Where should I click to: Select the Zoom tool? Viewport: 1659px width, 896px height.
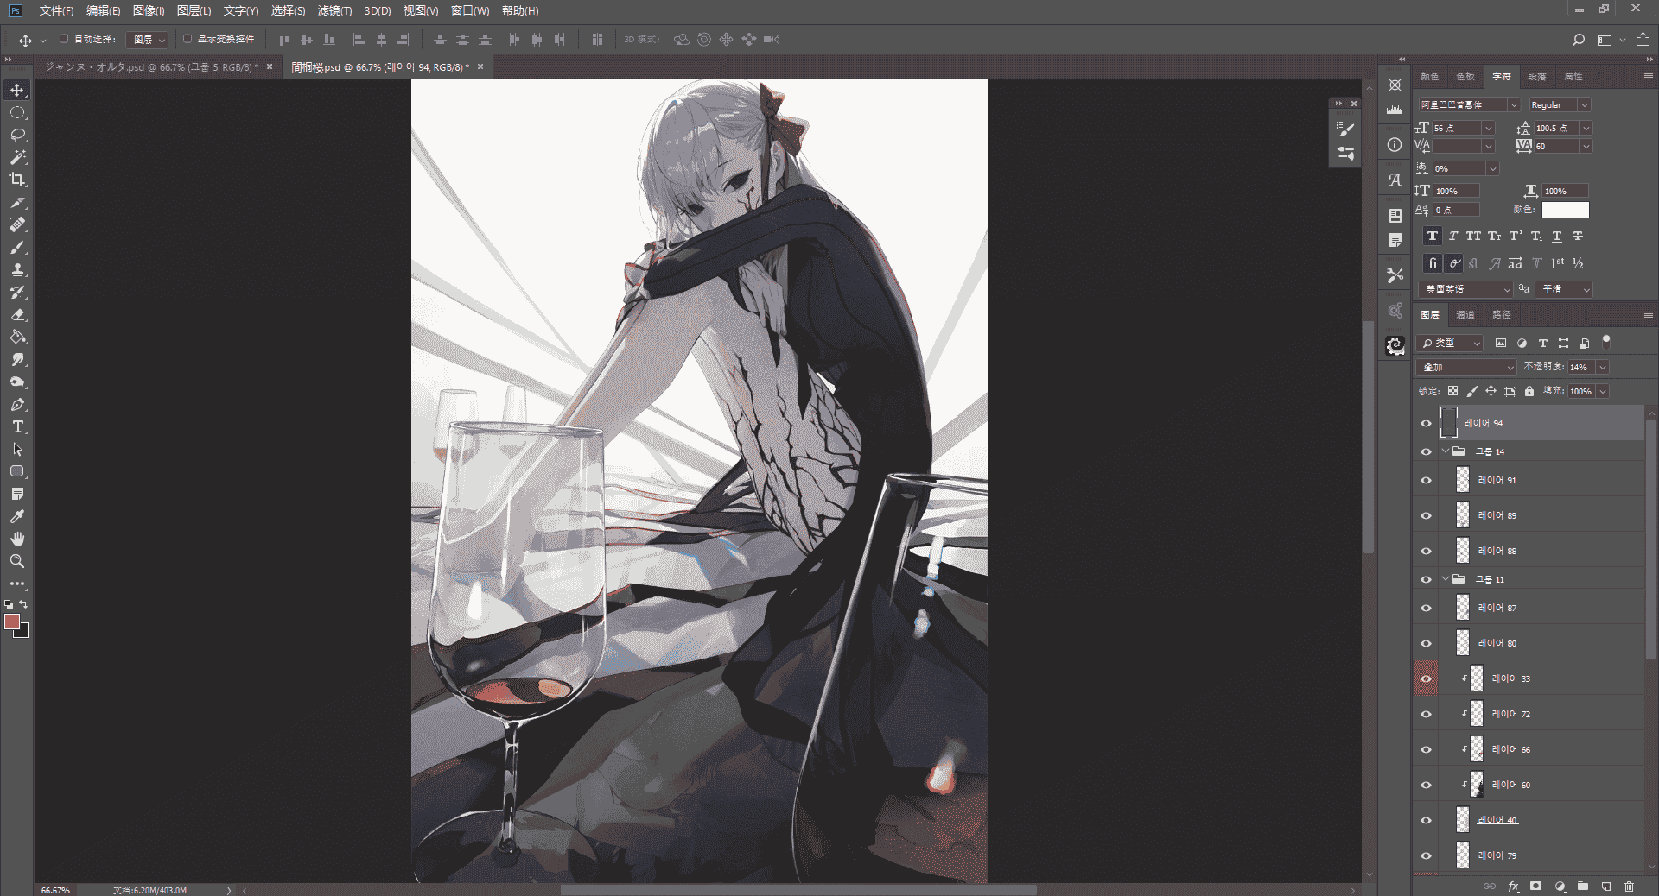[17, 561]
